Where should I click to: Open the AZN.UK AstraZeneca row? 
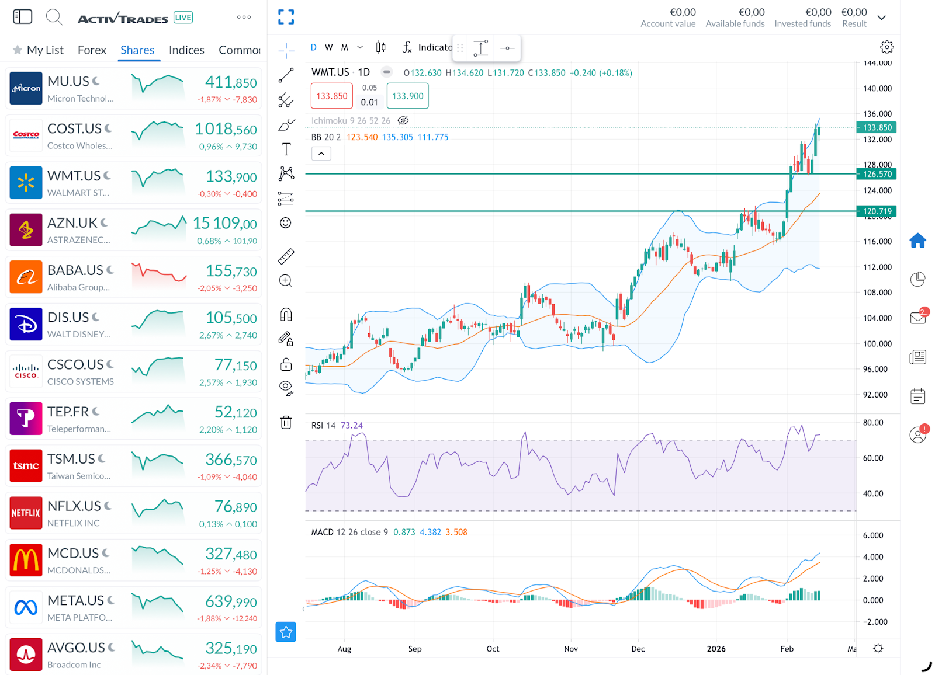[x=133, y=230]
